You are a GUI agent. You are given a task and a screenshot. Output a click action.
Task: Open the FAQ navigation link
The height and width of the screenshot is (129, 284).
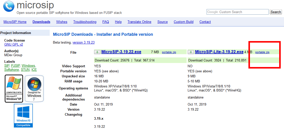106,22
